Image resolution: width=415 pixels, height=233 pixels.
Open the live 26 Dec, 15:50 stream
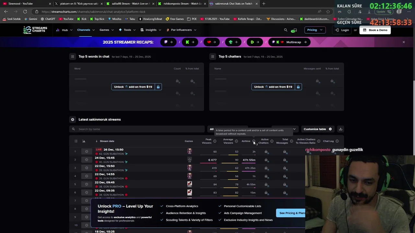(x=113, y=150)
